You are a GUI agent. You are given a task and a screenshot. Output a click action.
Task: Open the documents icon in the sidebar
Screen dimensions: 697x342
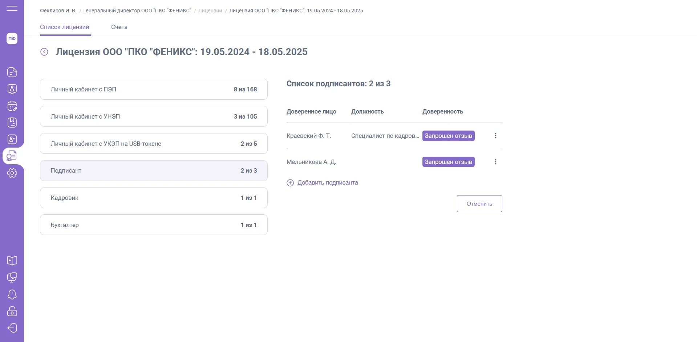point(12,72)
